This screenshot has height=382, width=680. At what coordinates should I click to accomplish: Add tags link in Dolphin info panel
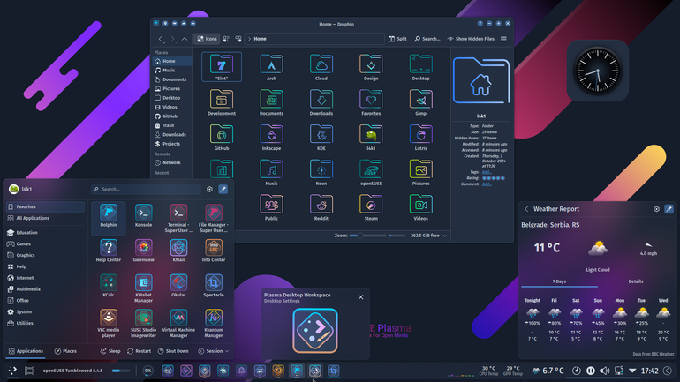[x=487, y=172]
